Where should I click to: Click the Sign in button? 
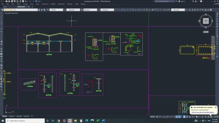pos(182,1)
